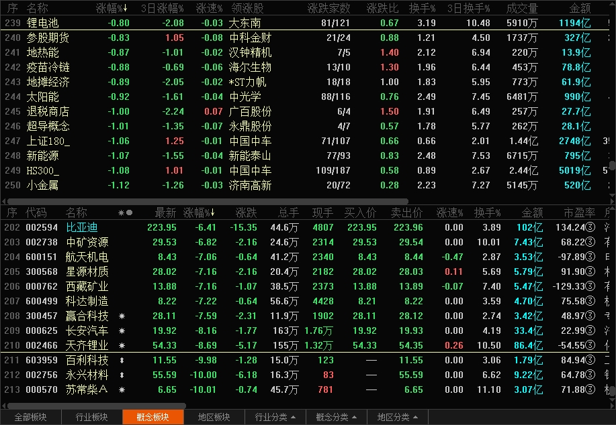Sort stocks by the 买入价 column header

pyautogui.click(x=360, y=213)
